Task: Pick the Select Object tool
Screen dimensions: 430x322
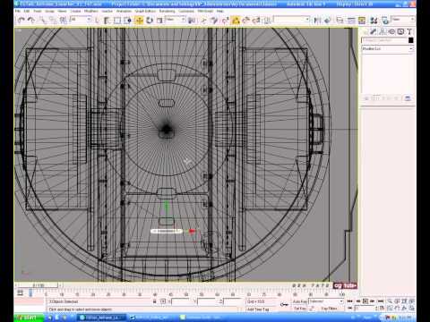Action: click(x=97, y=21)
